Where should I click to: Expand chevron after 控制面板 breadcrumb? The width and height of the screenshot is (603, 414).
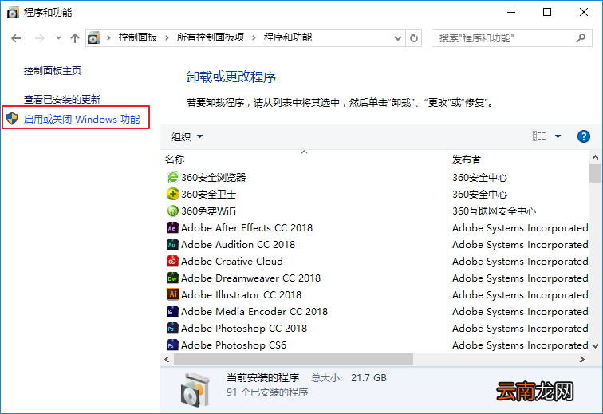coord(167,37)
